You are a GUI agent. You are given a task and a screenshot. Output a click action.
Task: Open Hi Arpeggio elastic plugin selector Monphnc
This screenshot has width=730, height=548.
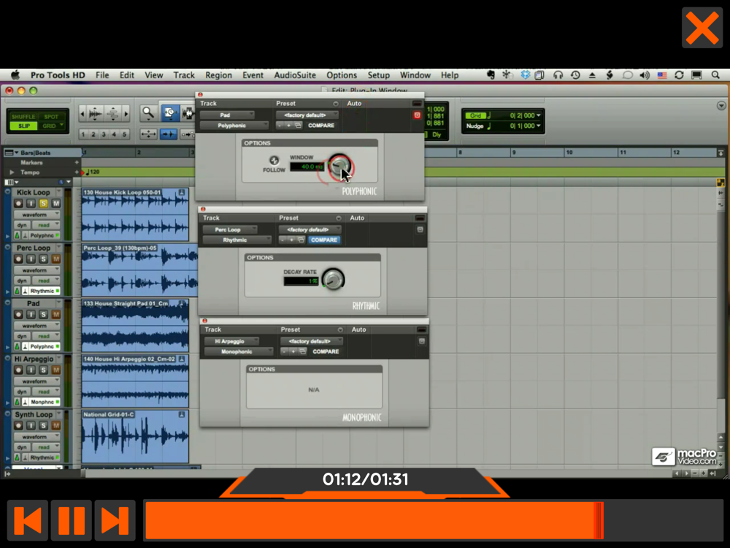click(45, 402)
